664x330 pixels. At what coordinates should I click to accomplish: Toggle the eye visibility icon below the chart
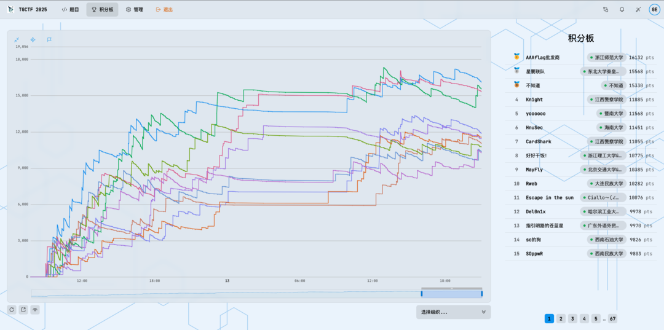[x=35, y=310]
